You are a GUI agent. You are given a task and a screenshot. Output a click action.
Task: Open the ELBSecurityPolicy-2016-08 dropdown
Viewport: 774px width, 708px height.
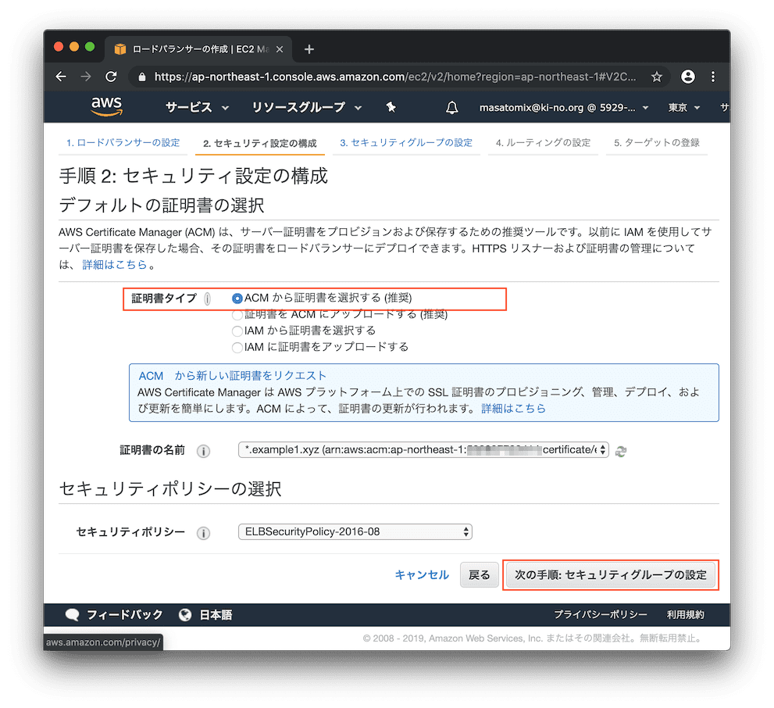point(355,531)
